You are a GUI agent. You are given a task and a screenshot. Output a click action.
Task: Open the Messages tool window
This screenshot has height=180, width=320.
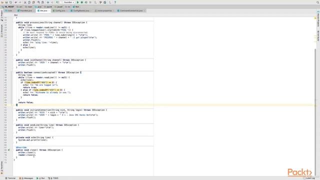(26, 178)
